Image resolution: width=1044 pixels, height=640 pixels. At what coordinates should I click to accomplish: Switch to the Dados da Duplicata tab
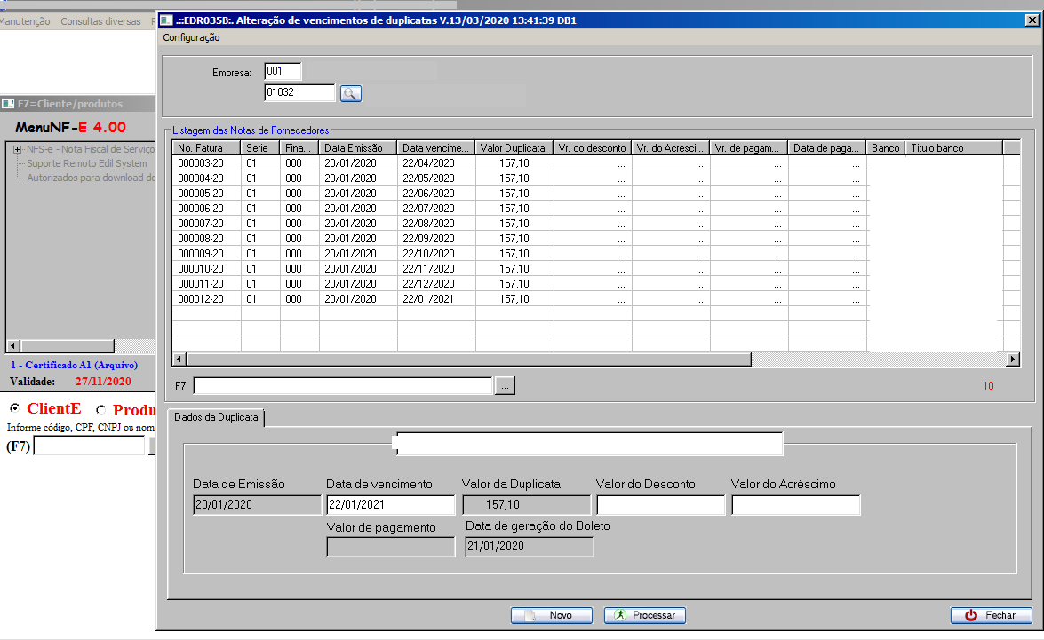click(216, 417)
